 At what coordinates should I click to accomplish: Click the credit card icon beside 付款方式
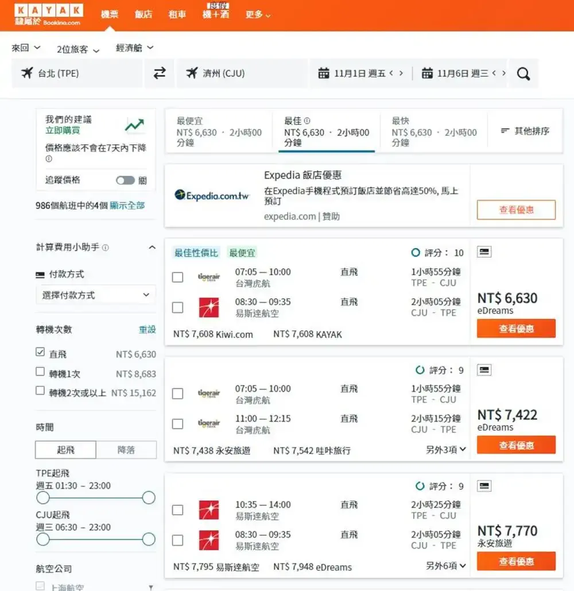click(x=40, y=275)
